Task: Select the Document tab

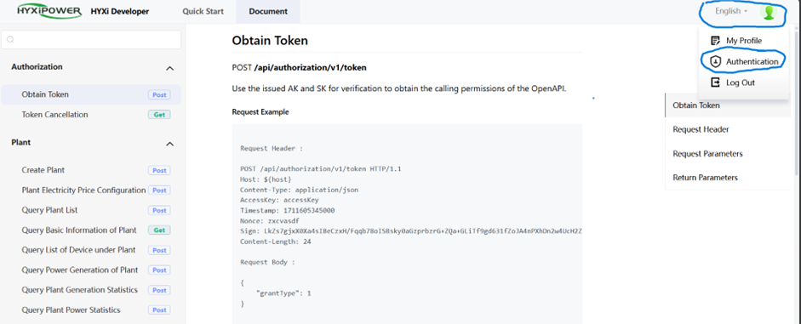Action: coord(268,11)
